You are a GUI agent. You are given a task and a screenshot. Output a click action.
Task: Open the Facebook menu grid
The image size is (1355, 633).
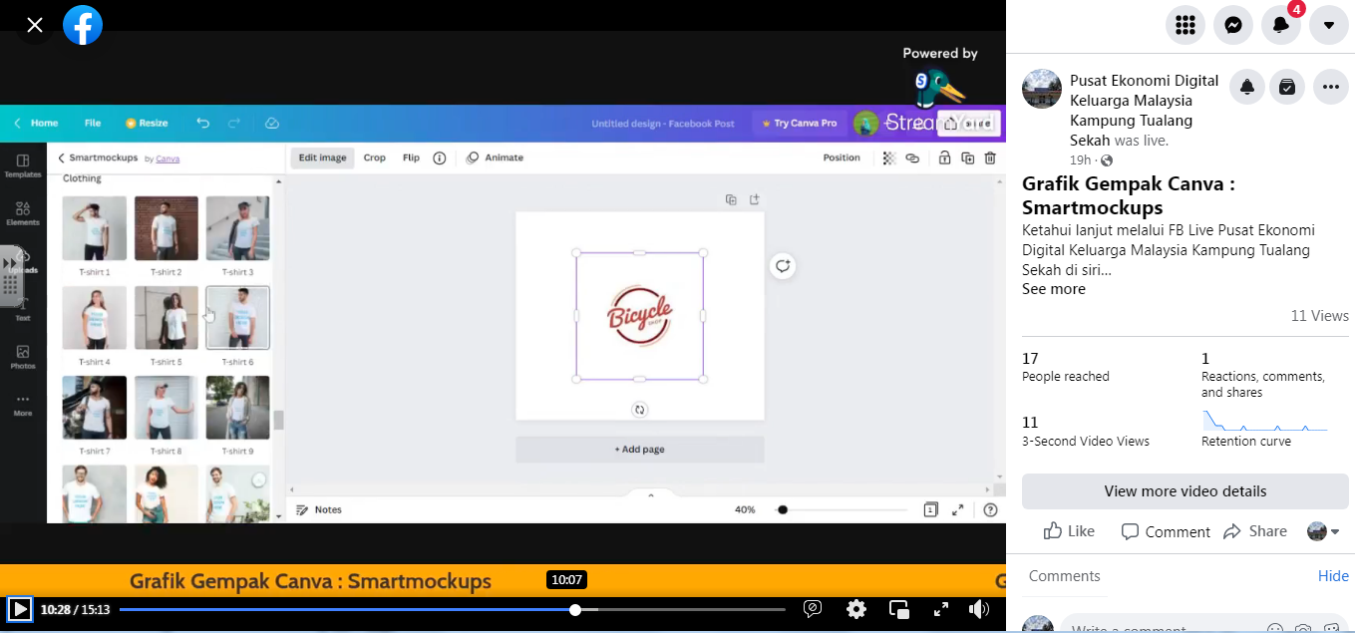1186,25
